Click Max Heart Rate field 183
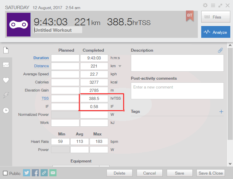Image resolution: width=233 pixels, height=179 pixels. pos(99,142)
